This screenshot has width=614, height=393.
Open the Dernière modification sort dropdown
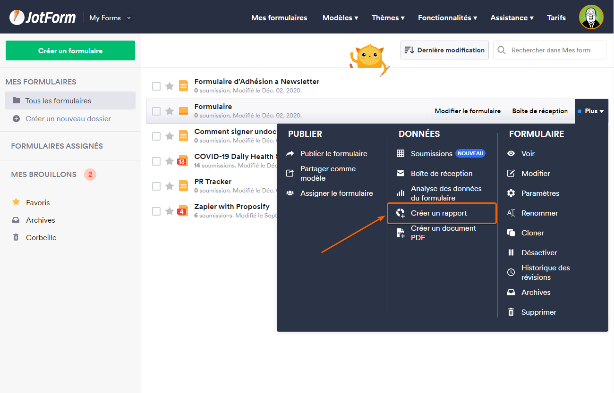444,50
